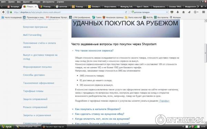The image size is (207, 129).
Task: Click the green padlock security icon
Action: click(11, 12)
